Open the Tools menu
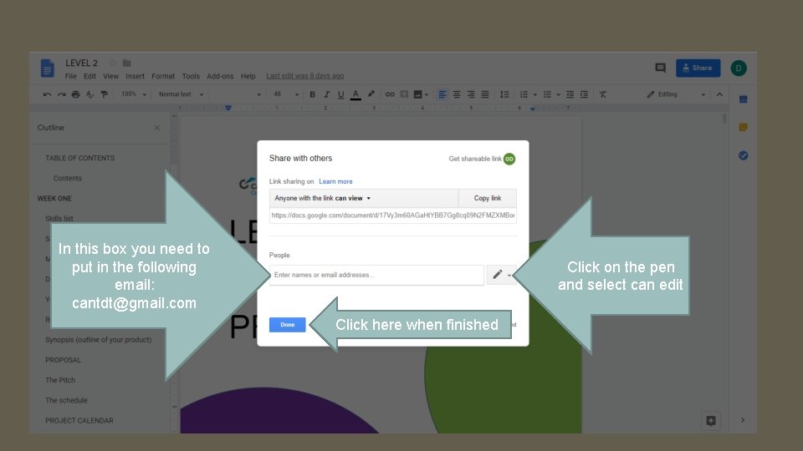This screenshot has width=803, height=451. coord(191,76)
